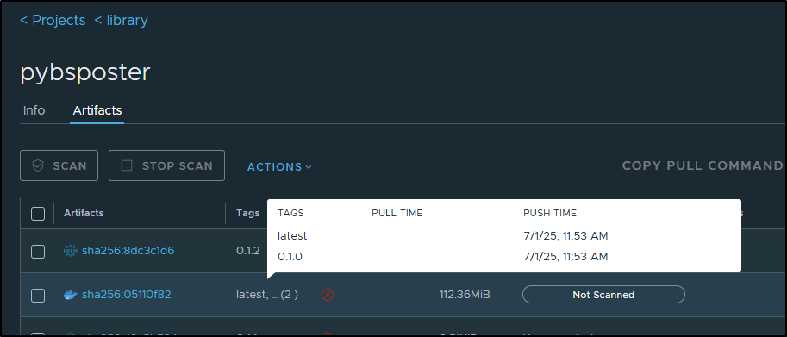Click the Not Scanned status bar

[603, 295]
